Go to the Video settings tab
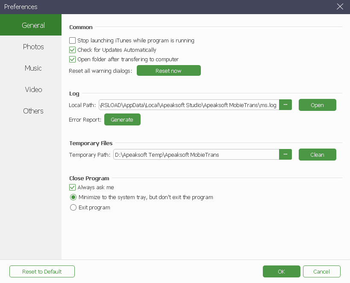This screenshot has width=350, height=283. click(x=33, y=89)
